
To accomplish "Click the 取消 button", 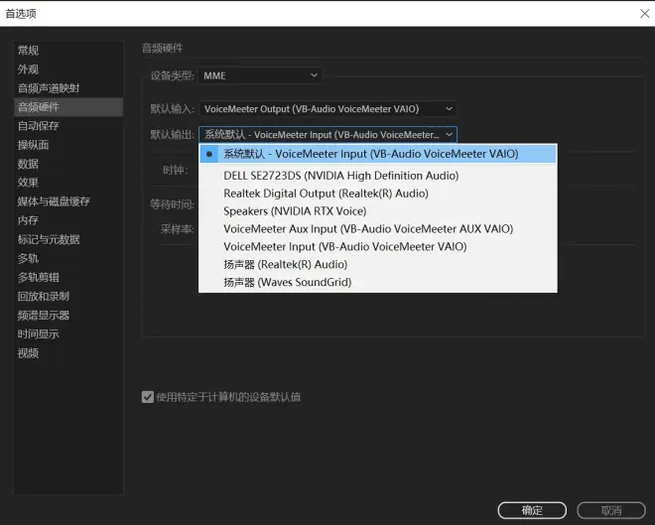I will point(611,510).
